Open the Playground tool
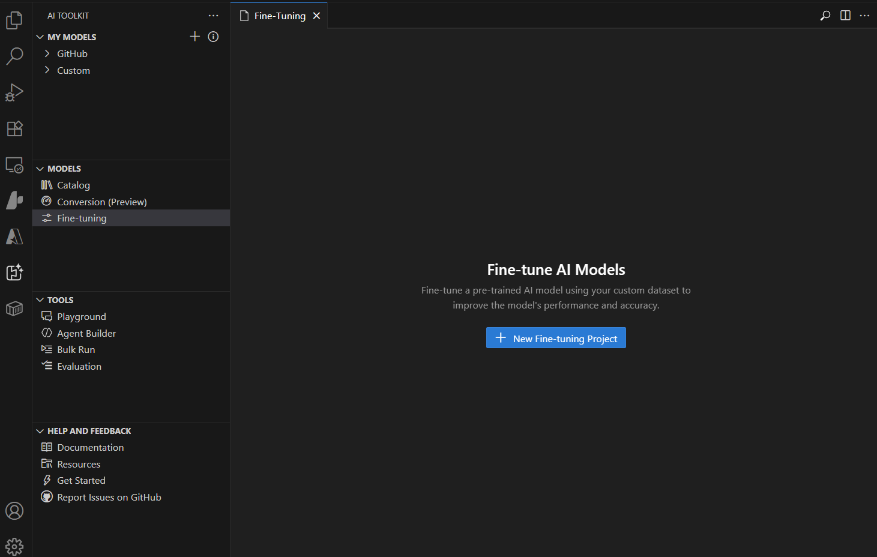This screenshot has height=557, width=877. point(81,316)
